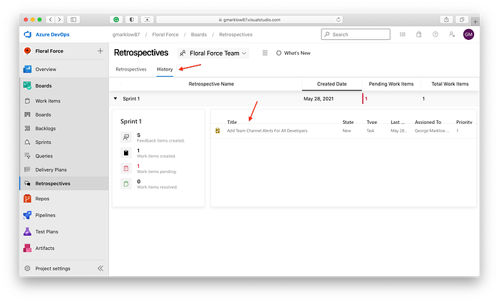Collapse the sidebar with double chevron
Screen dimensions: 499x302
click(x=101, y=269)
